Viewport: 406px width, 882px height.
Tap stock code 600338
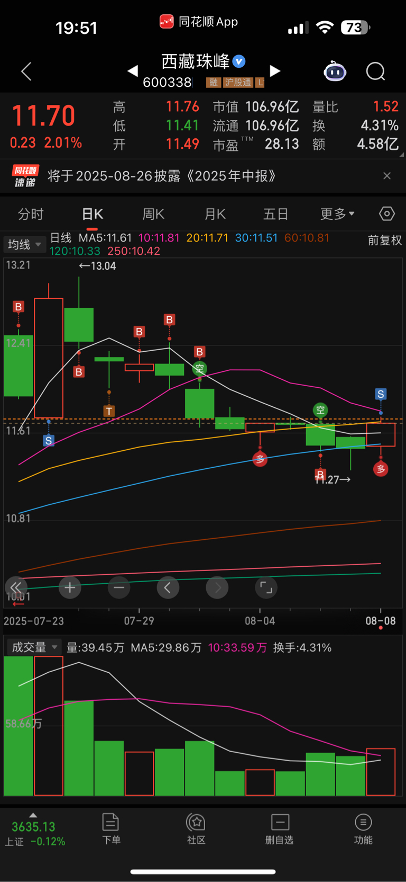point(167,82)
